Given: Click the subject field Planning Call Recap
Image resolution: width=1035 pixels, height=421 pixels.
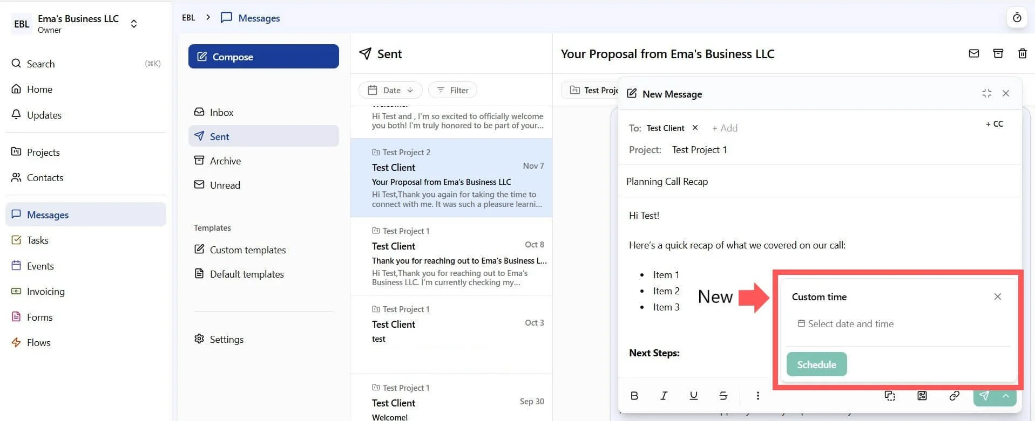Looking at the screenshot, I should pos(820,181).
